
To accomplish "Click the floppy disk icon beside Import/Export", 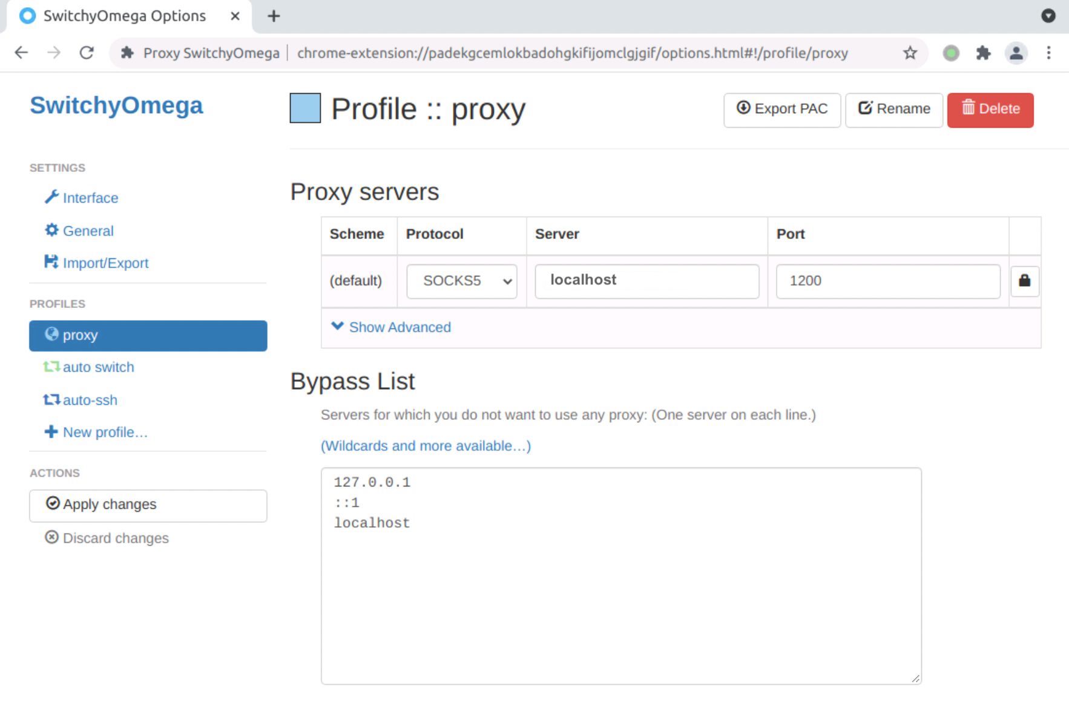I will coord(51,261).
